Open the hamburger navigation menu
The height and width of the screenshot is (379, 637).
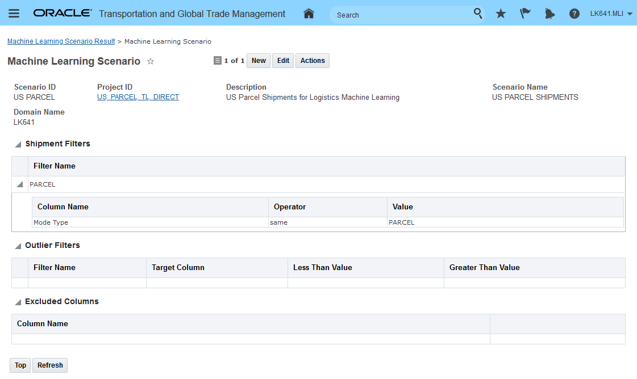click(x=14, y=14)
